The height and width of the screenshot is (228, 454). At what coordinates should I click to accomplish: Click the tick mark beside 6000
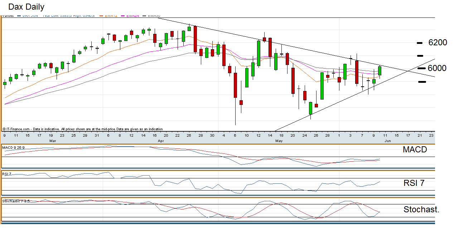click(x=421, y=68)
